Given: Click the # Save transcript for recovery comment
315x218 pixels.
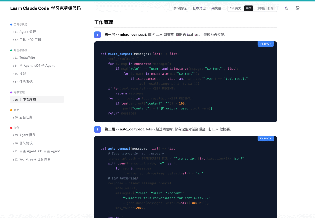Looking at the screenshot, I should point(136,154).
